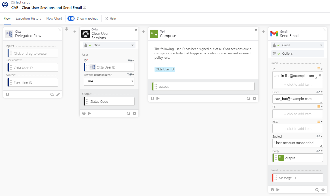The image size is (330, 196).
Task: Open help icon on Clear User Sessions card
Action: [84, 113]
